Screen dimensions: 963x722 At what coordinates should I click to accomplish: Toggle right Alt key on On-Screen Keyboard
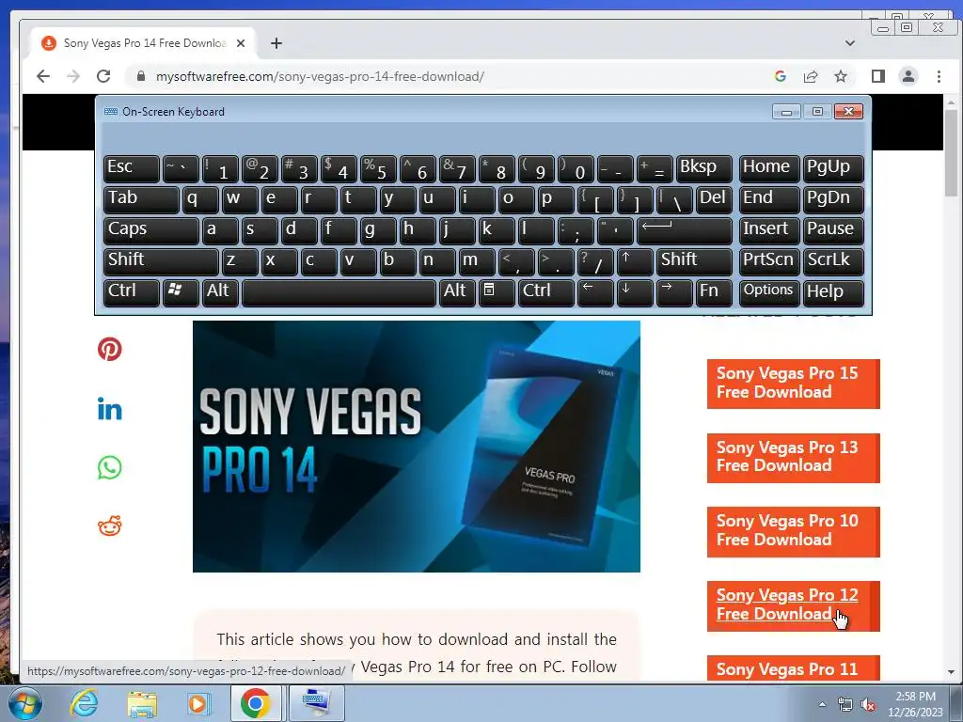[456, 292]
